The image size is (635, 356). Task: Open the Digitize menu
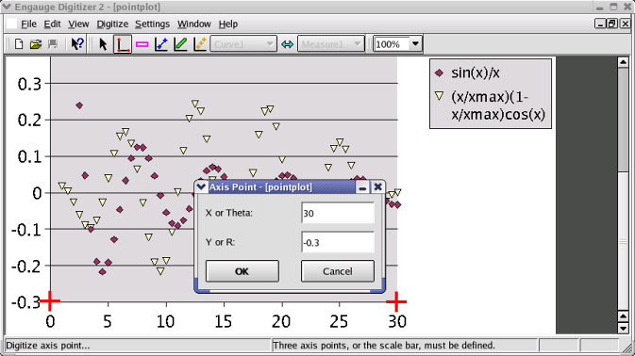tap(112, 24)
